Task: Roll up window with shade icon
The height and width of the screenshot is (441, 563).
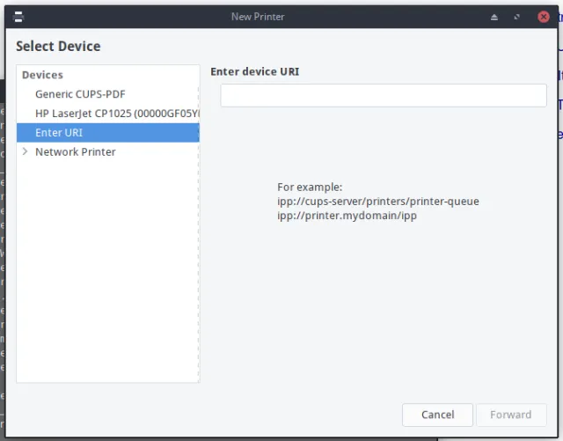Action: [494, 17]
